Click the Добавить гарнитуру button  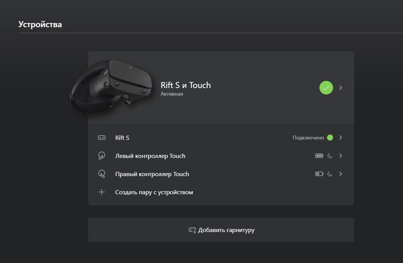click(x=221, y=230)
